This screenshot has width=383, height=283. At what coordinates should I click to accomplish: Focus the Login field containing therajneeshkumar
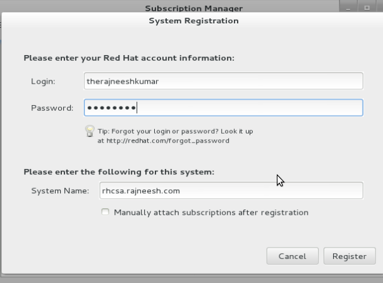pyautogui.click(x=224, y=81)
